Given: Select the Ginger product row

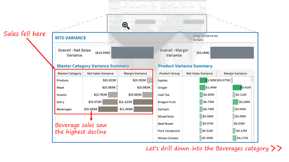Looking at the screenshot, I should tap(204, 87).
